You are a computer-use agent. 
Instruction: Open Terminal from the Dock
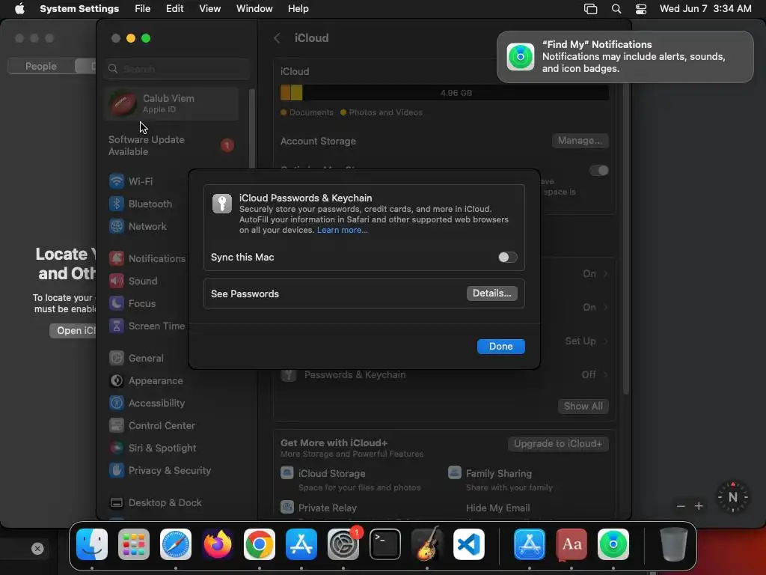point(385,544)
